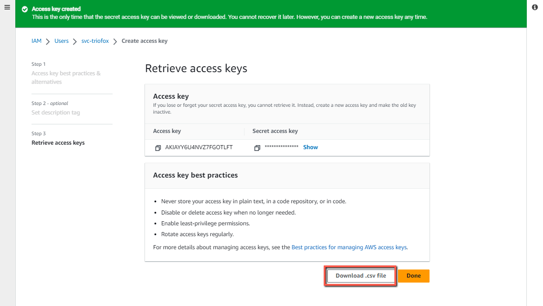Navigate to the Users breadcrumb
Viewport: 543px width, 306px height.
(x=61, y=41)
